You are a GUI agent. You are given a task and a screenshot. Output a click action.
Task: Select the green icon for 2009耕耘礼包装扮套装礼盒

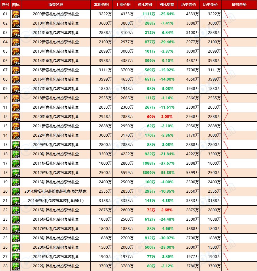point(16,145)
